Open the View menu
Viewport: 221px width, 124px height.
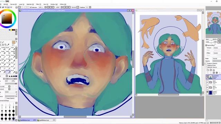pyautogui.click(x=46, y=4)
